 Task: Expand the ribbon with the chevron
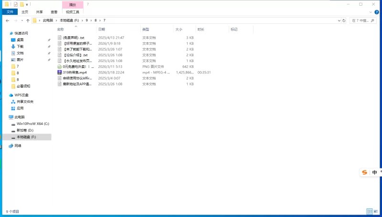point(371,12)
